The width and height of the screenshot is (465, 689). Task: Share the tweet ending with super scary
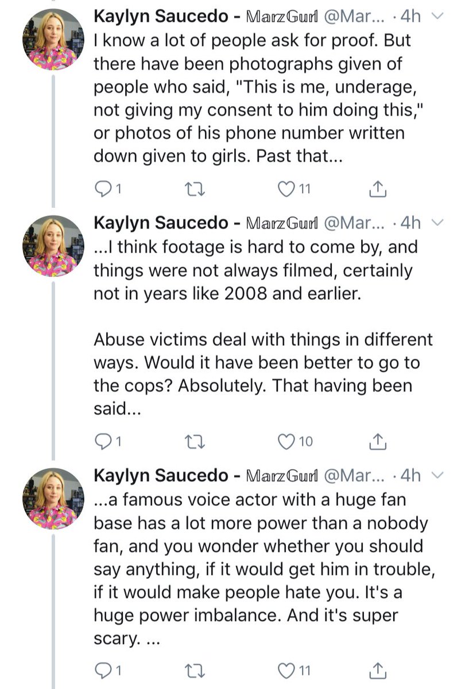(375, 669)
